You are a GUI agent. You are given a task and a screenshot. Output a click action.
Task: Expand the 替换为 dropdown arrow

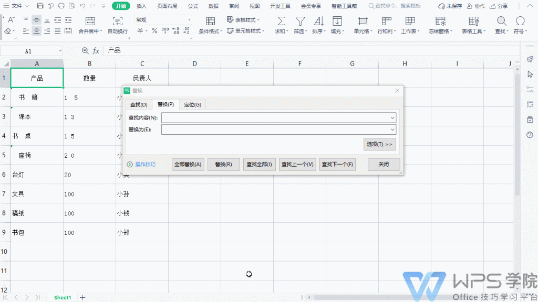[x=392, y=130]
